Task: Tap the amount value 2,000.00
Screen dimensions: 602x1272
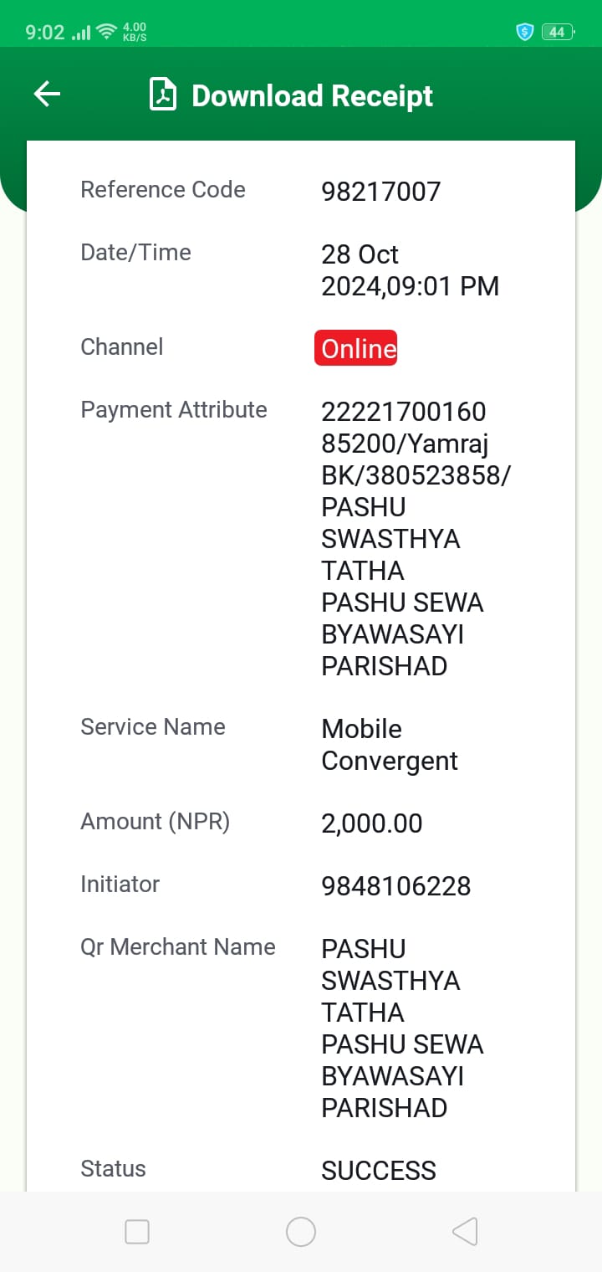Action: (x=371, y=823)
